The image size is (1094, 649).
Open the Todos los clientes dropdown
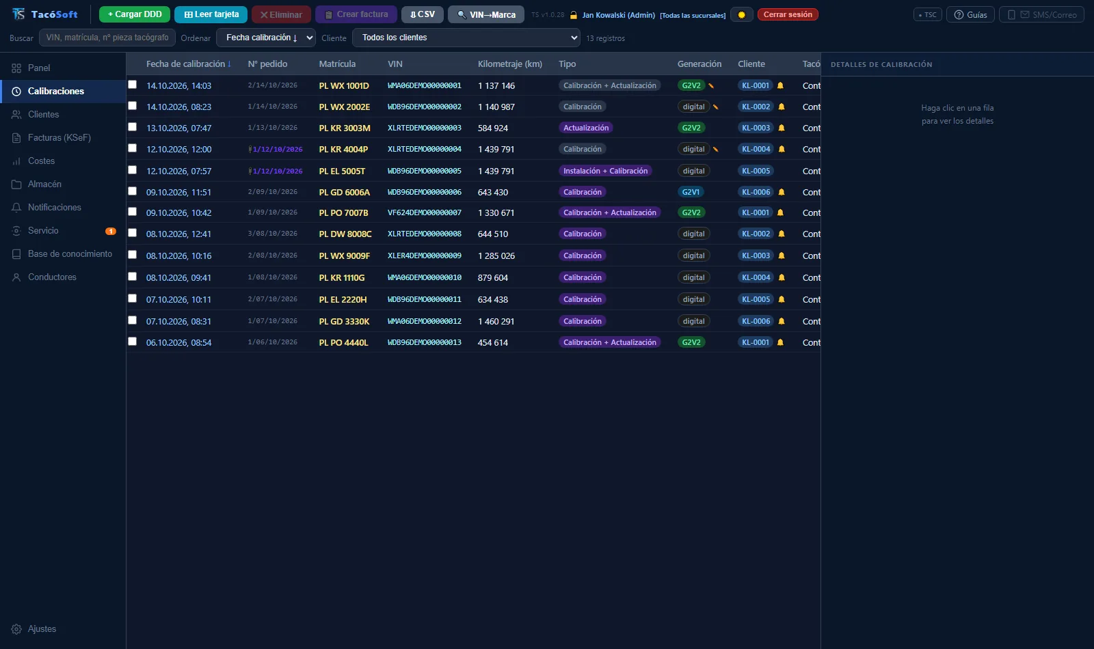466,38
